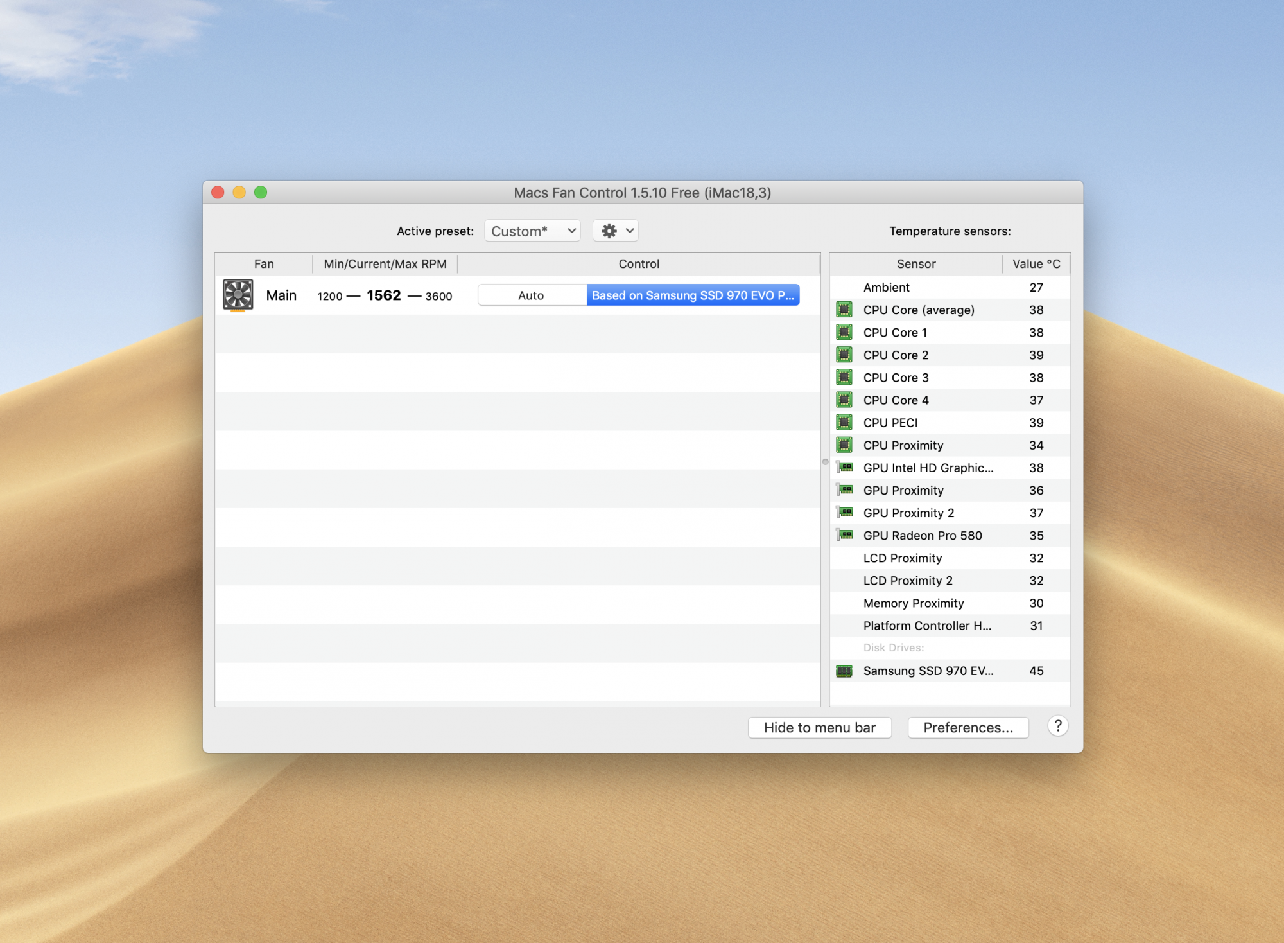Click the Samsung SSD 970 drive icon

pyautogui.click(x=844, y=671)
